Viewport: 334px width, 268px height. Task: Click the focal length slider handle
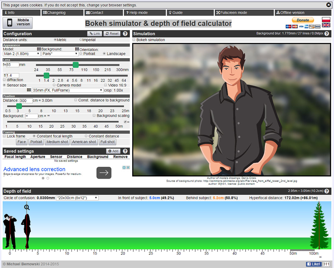pyautogui.click(x=76, y=65)
